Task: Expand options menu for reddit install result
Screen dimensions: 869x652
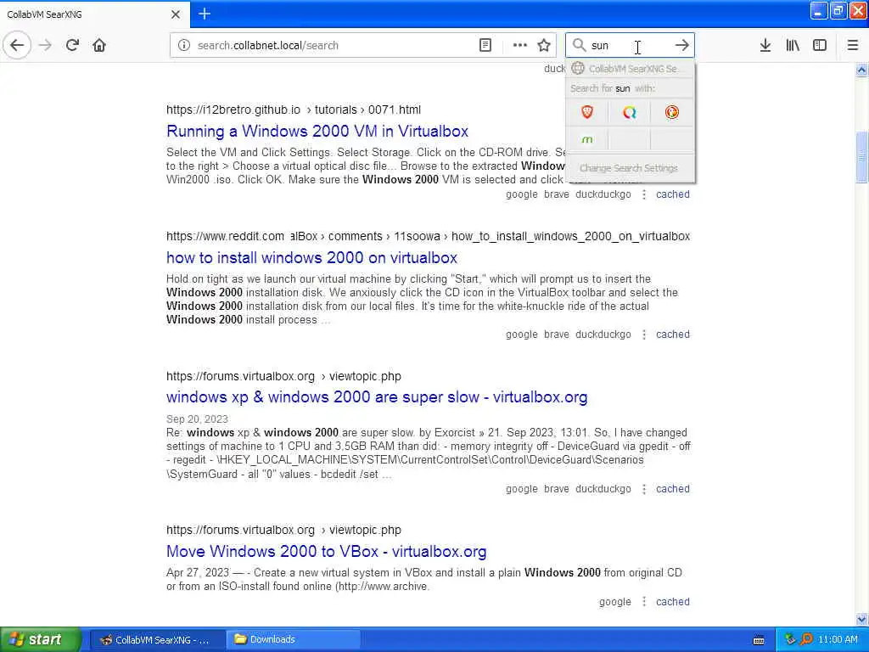Action: 644,334
